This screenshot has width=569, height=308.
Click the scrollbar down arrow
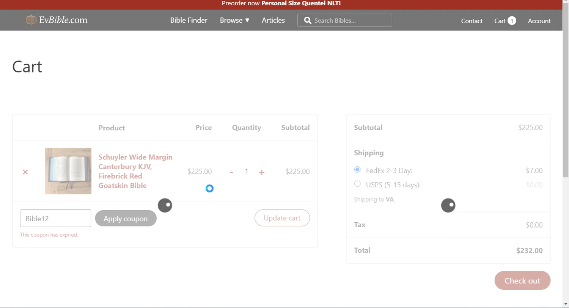pos(566,304)
